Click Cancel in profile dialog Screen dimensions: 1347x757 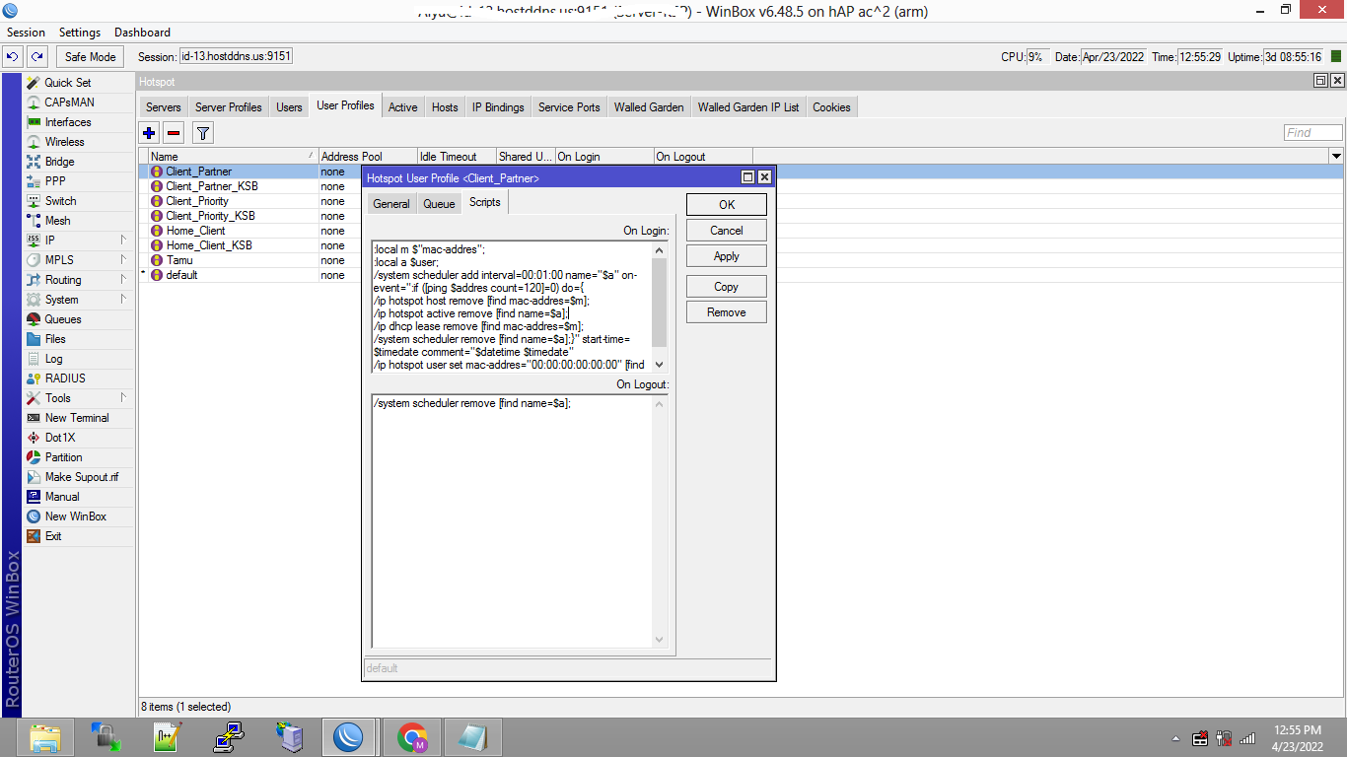727,231
